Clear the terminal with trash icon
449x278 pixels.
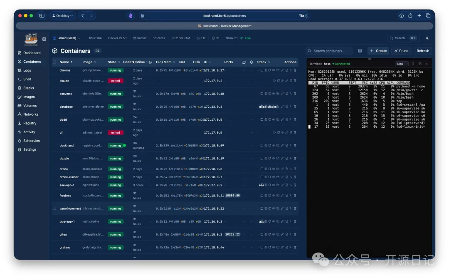(x=413, y=64)
